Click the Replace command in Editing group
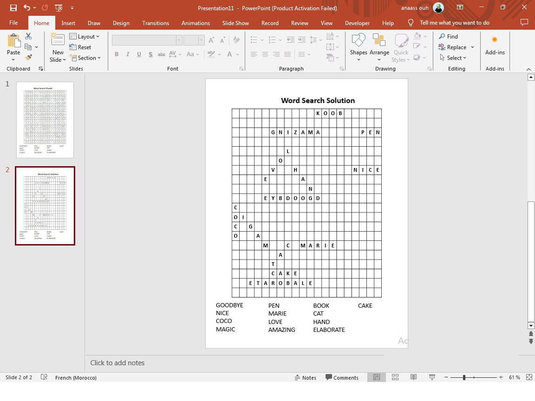 tap(456, 47)
